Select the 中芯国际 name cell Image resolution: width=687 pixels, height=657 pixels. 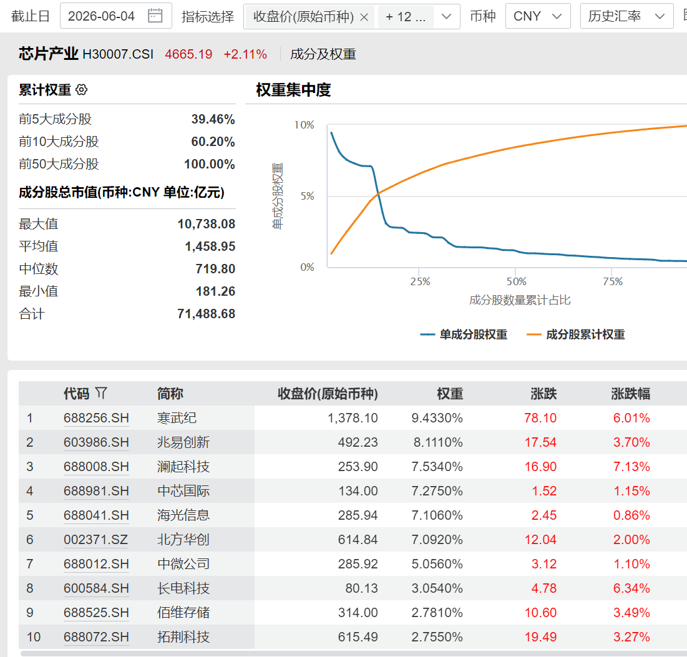click(183, 490)
